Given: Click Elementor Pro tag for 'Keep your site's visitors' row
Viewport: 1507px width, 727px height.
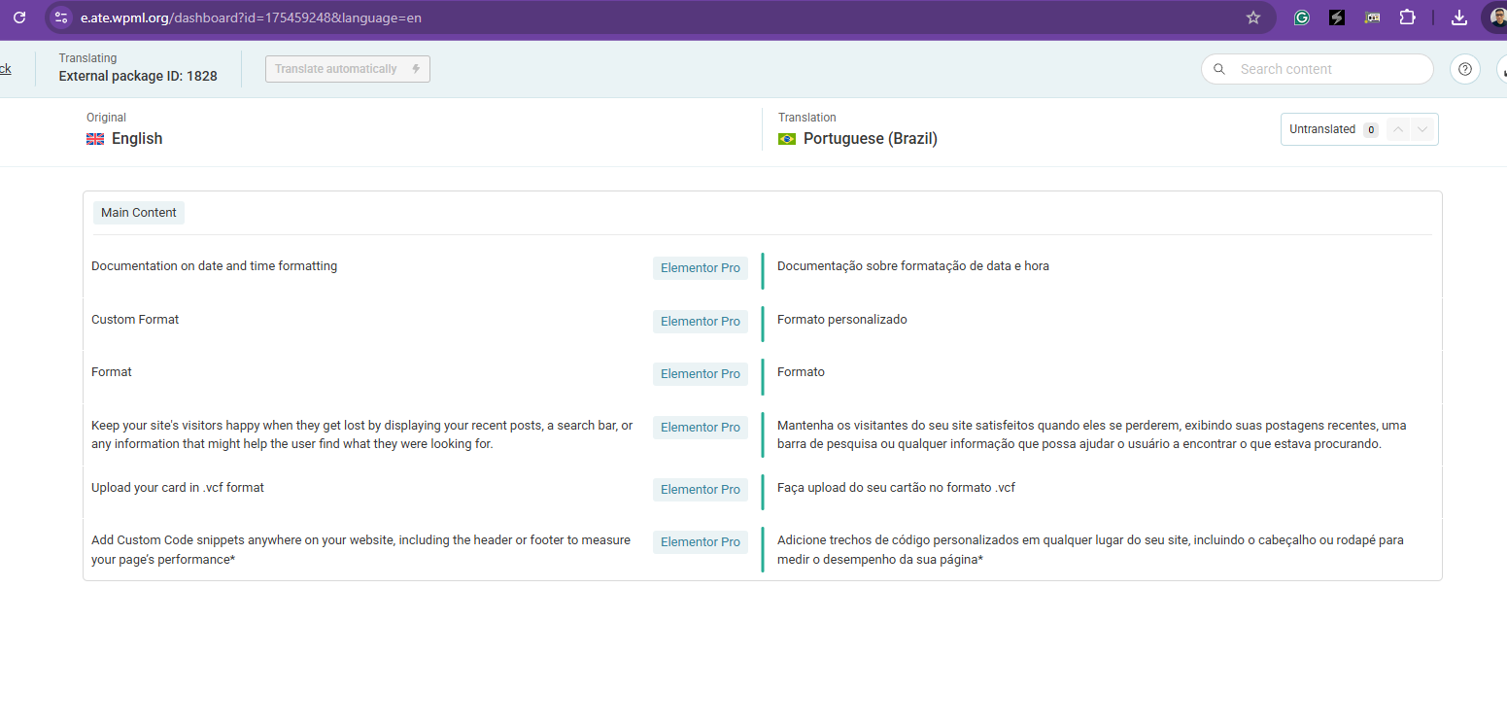Looking at the screenshot, I should pyautogui.click(x=701, y=428).
